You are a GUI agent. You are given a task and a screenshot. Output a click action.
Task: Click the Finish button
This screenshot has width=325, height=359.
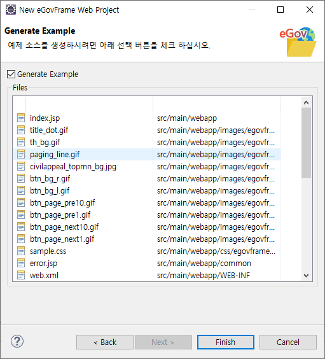point(226,342)
